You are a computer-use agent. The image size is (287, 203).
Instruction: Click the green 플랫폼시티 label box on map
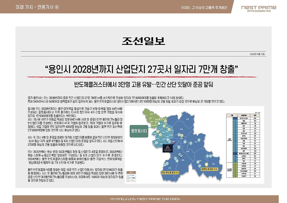pyautogui.click(x=139, y=131)
